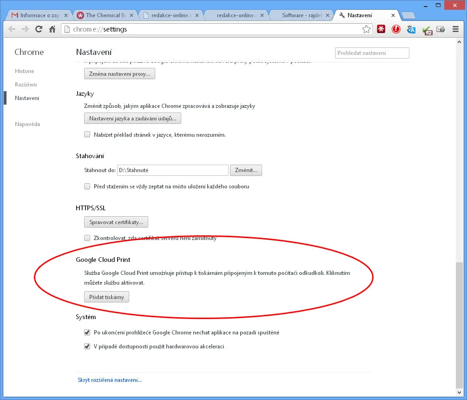
Task: Switch to the Gmail Informace o zap tab
Action: point(39,15)
